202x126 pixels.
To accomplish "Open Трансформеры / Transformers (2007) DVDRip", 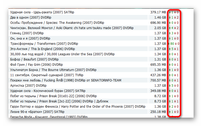I will click(x=44, y=44).
